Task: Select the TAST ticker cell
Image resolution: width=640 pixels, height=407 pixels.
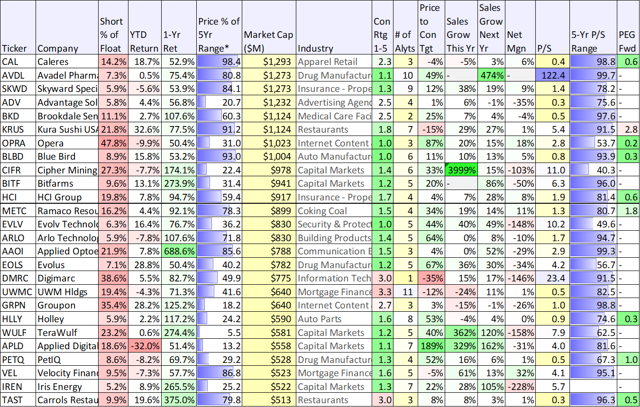Action: pyautogui.click(x=18, y=400)
